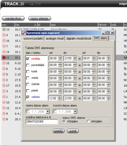The width and height of the screenshot is (127, 145).
Task: Sort by the id column header
Action: (x=44, y=25)
